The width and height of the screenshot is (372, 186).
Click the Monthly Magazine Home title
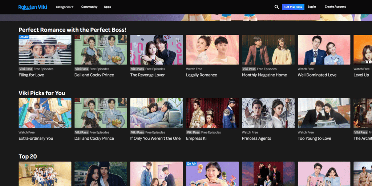pyautogui.click(x=264, y=75)
